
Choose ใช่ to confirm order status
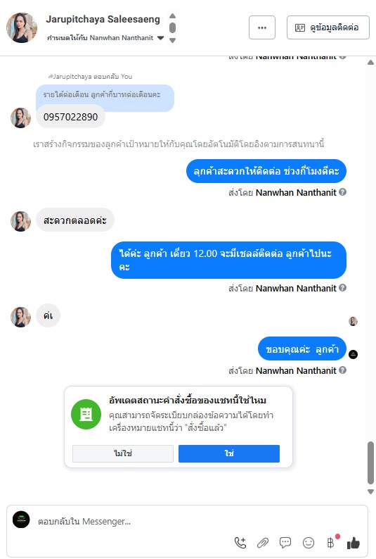(x=229, y=453)
